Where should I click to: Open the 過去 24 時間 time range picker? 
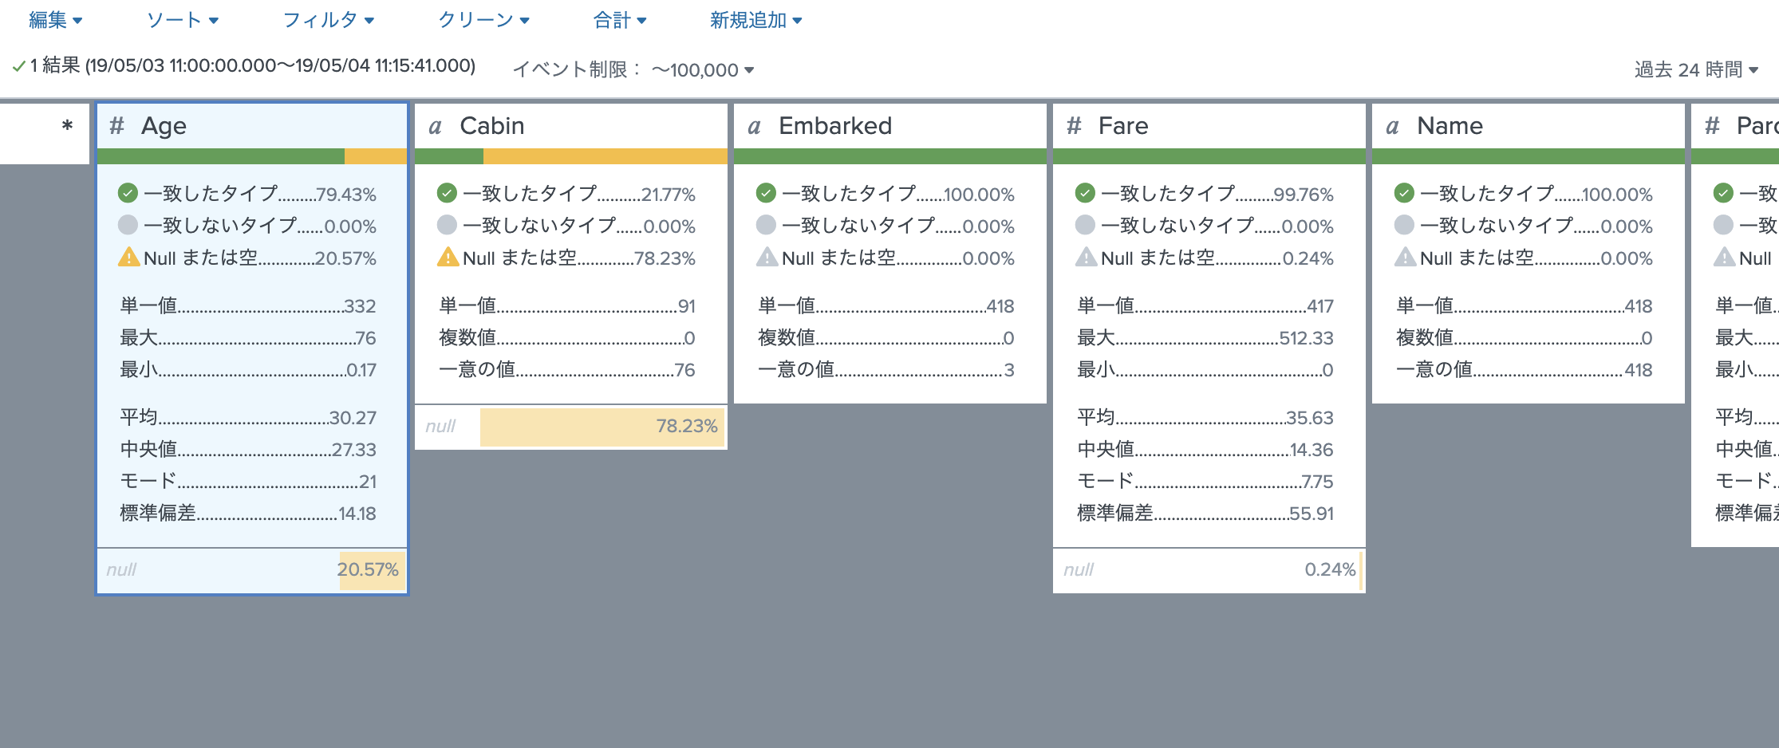pos(1696,70)
